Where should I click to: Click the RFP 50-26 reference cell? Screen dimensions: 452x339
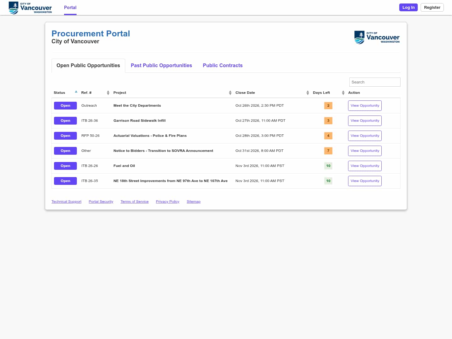pyautogui.click(x=90, y=136)
